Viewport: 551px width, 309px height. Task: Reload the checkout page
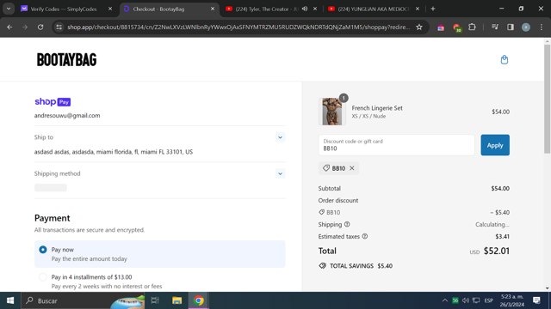click(40, 27)
